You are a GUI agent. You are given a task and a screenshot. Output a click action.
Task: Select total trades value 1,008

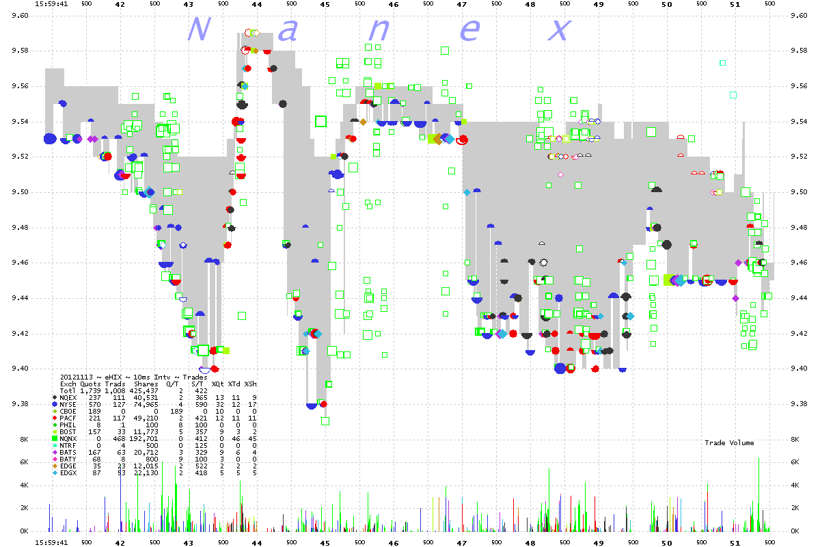(115, 390)
